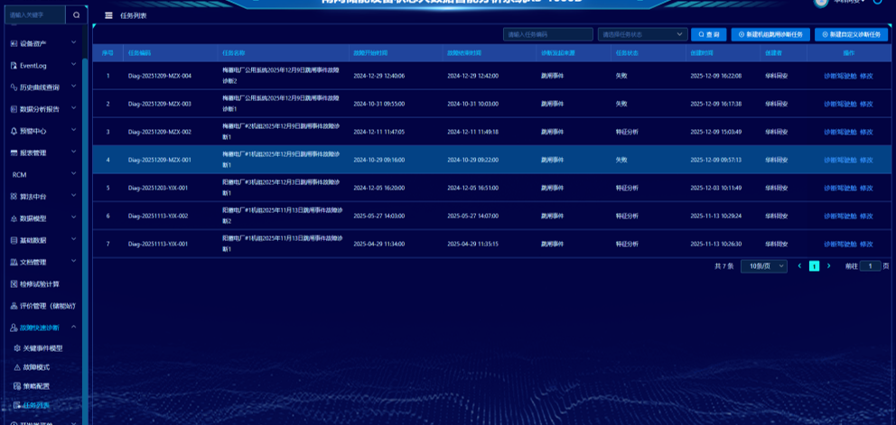Click 新建自定义诊断任务 button
This screenshot has height=425, width=896.
click(x=852, y=34)
